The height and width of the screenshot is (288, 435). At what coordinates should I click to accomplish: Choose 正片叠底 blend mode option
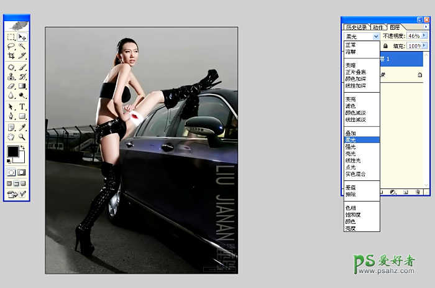click(x=355, y=72)
